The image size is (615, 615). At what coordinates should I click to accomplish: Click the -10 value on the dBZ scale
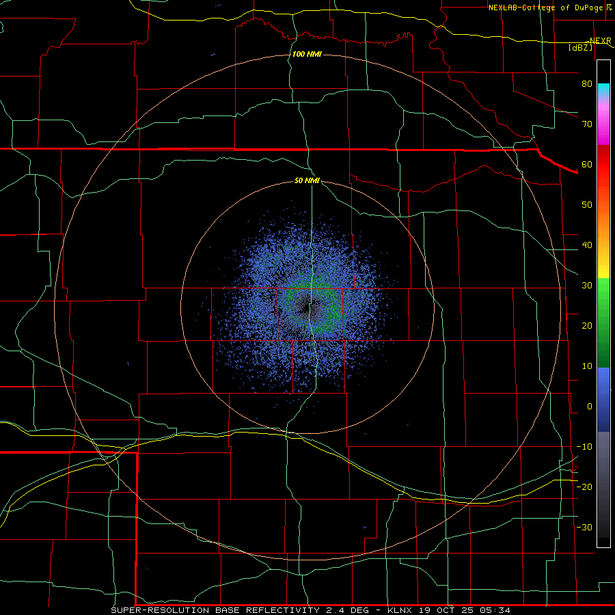click(x=584, y=447)
